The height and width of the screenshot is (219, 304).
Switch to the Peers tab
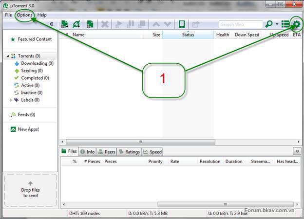107,152
